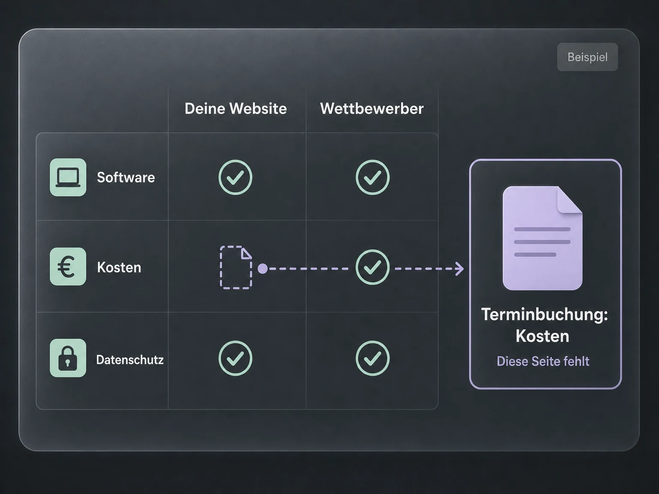Click Software checkmark under Deine Website
Viewport: 659px width, 494px height.
[236, 178]
